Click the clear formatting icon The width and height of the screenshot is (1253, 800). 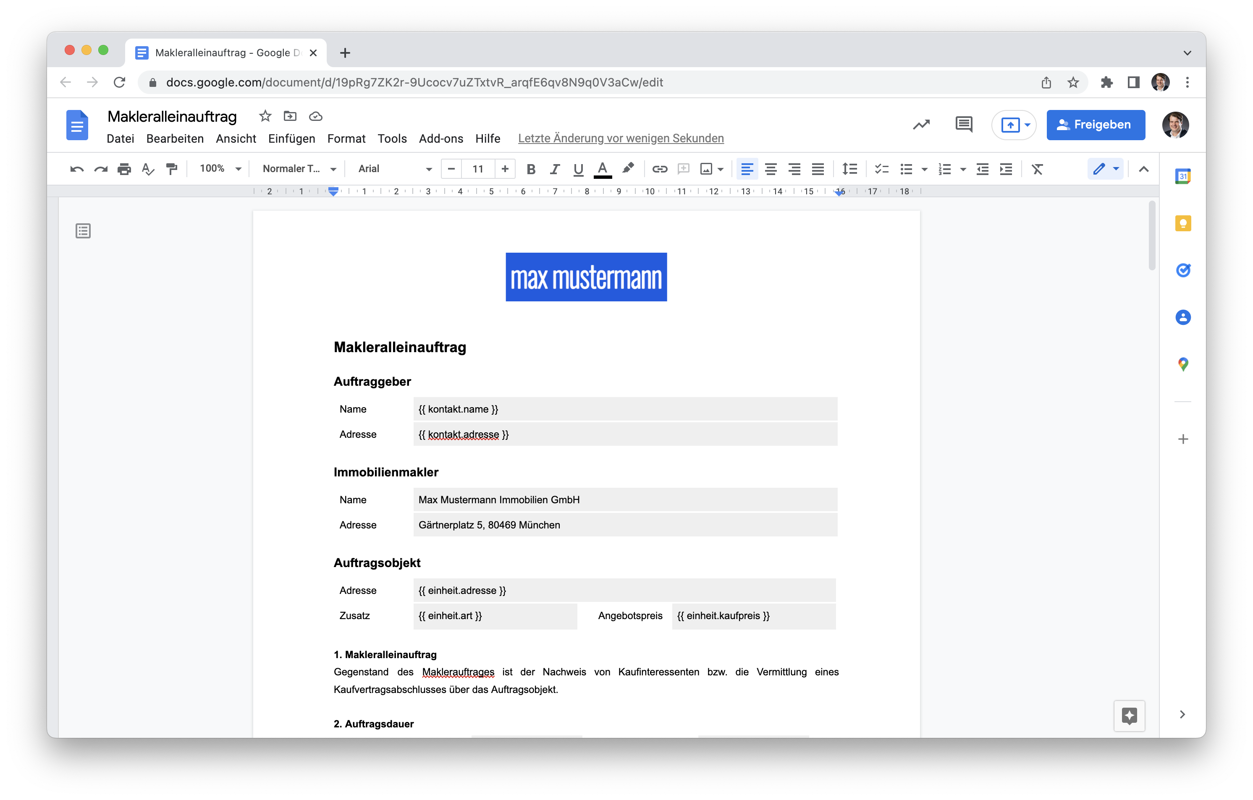[1037, 169]
